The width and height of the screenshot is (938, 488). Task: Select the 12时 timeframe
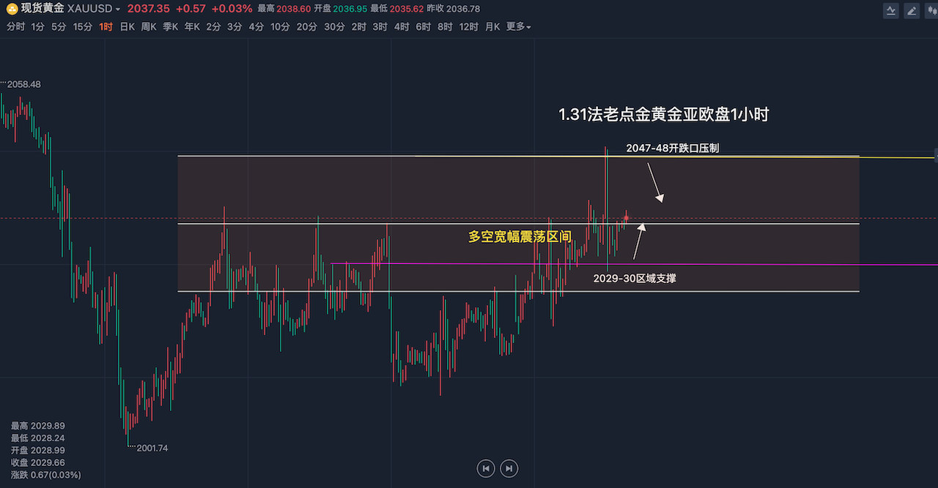[x=469, y=26]
